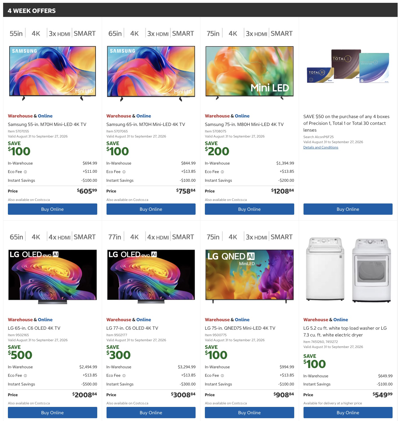Buy the Samsung 65-in M70H TV online

[151, 209]
